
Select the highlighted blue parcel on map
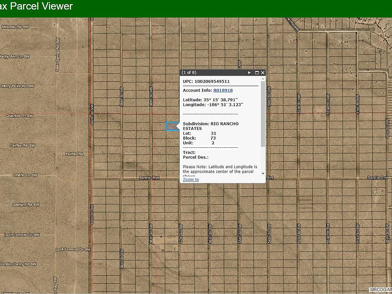[171, 127]
